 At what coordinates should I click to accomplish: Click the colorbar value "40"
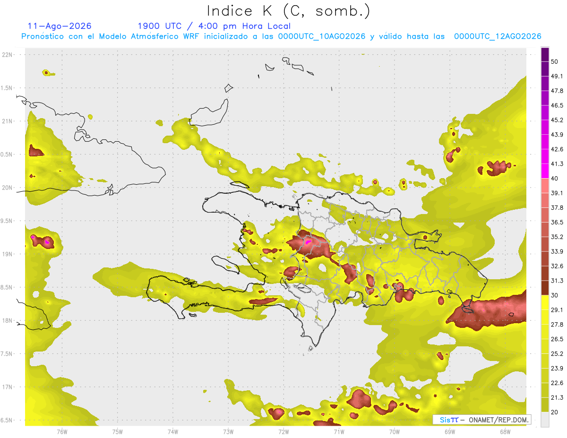click(x=555, y=179)
